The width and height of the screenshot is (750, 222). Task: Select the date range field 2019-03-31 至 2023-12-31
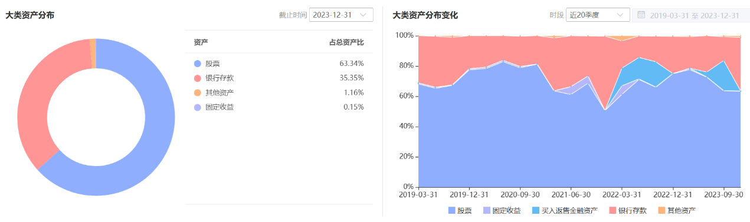pyautogui.click(x=686, y=15)
